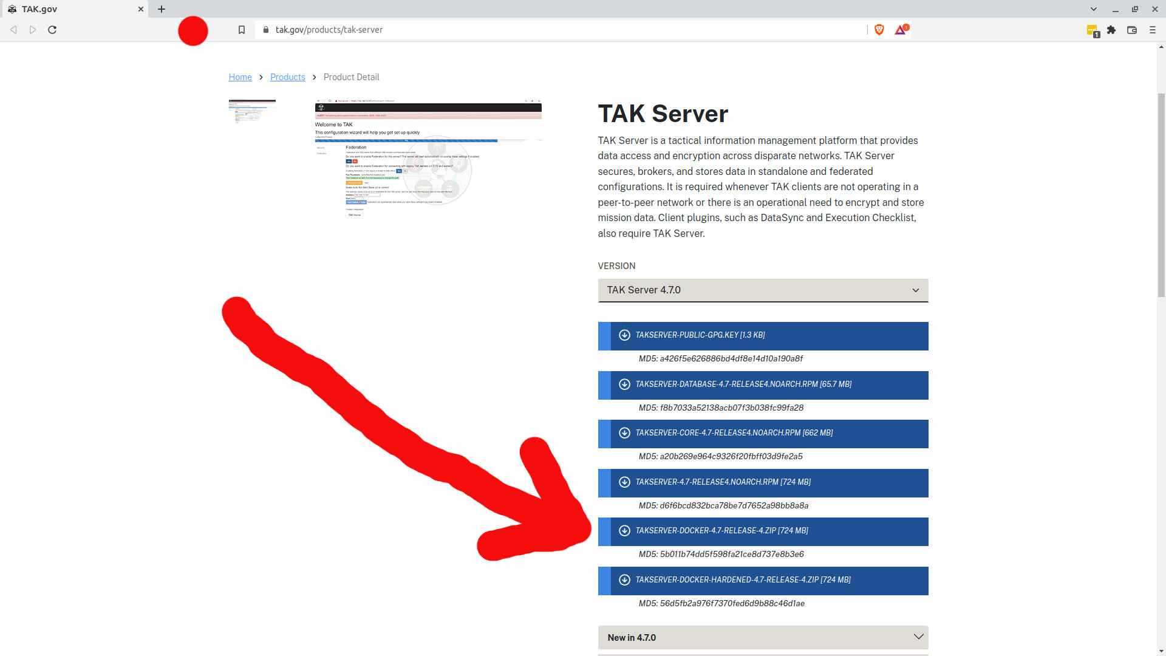1166x656 pixels.
Task: Go to Home breadcrumb link
Action: pyautogui.click(x=240, y=77)
